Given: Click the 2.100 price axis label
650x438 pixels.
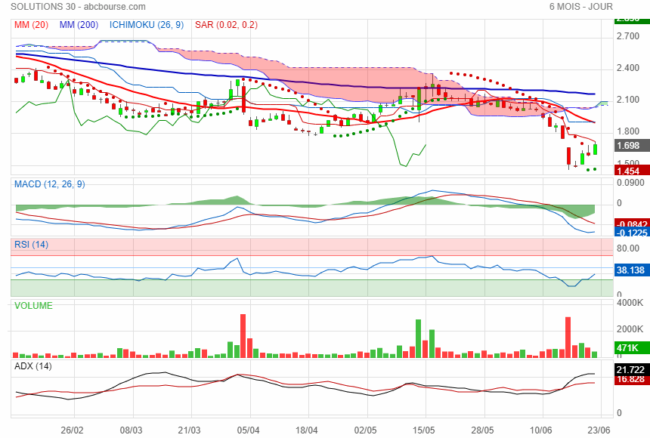Looking at the screenshot, I should pyautogui.click(x=628, y=100).
